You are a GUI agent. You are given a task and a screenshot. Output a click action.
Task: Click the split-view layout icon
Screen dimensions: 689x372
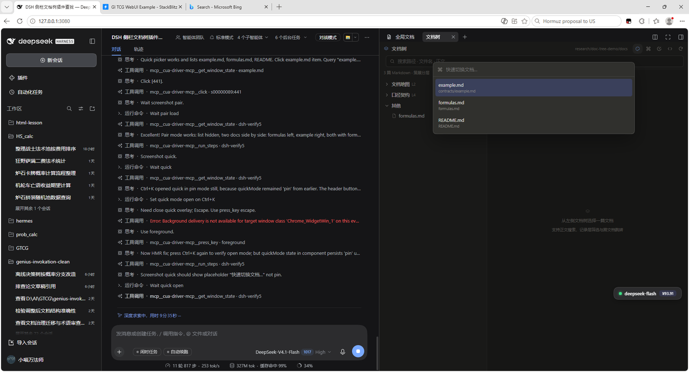[x=655, y=37]
